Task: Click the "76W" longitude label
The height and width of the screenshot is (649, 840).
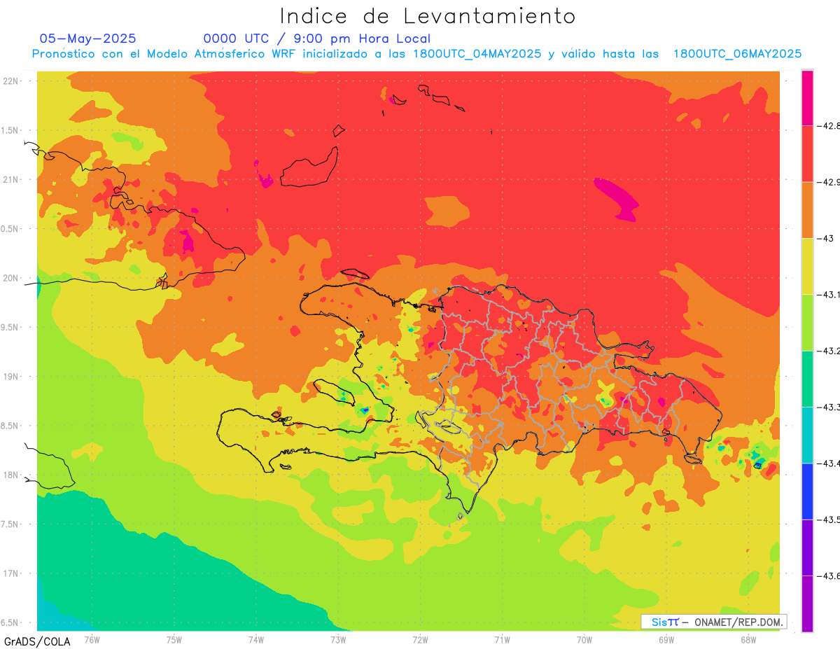Action: pos(92,639)
